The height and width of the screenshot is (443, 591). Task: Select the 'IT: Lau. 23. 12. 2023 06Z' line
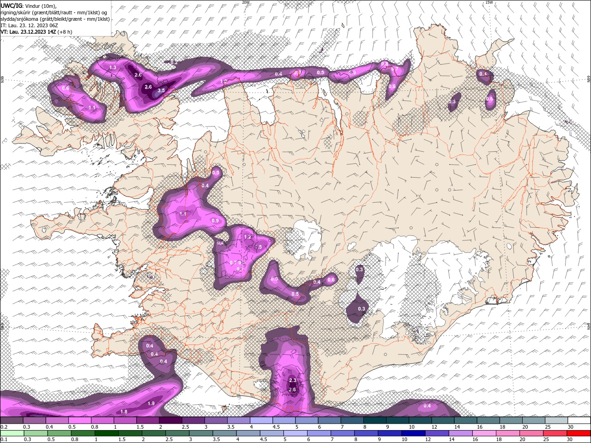pos(30,25)
